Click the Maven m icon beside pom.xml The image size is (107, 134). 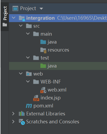tap(29, 106)
